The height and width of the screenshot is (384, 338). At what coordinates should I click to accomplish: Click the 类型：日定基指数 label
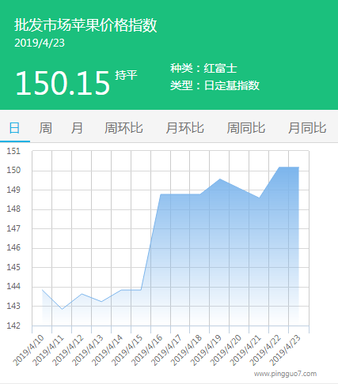point(215,85)
